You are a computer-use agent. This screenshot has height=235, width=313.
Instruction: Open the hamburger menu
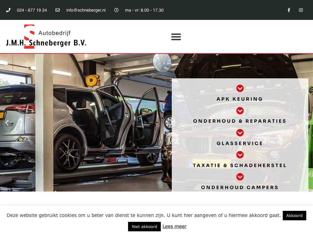tap(176, 37)
